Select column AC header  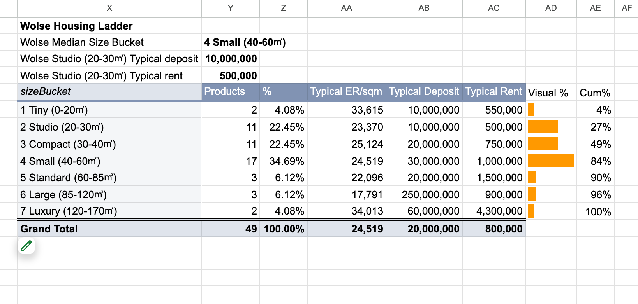494,8
